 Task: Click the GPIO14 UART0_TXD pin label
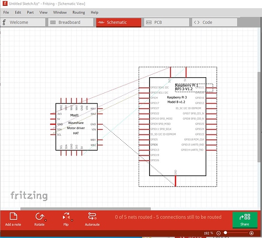192,150
